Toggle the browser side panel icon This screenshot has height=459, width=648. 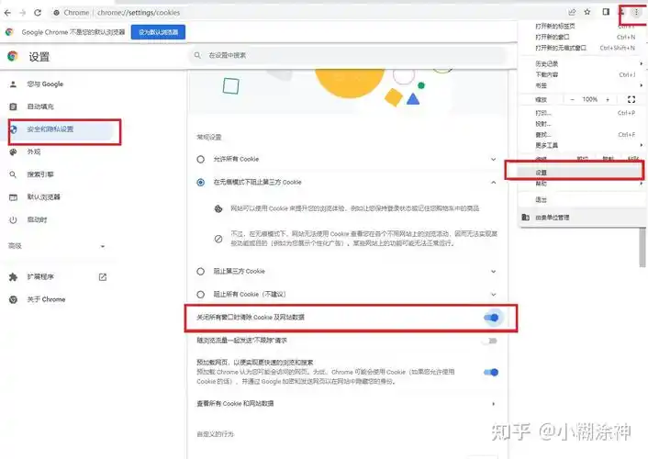coord(606,12)
